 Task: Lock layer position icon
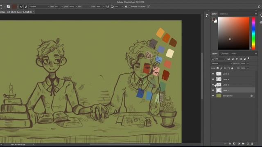pyautogui.click(x=225, y=68)
